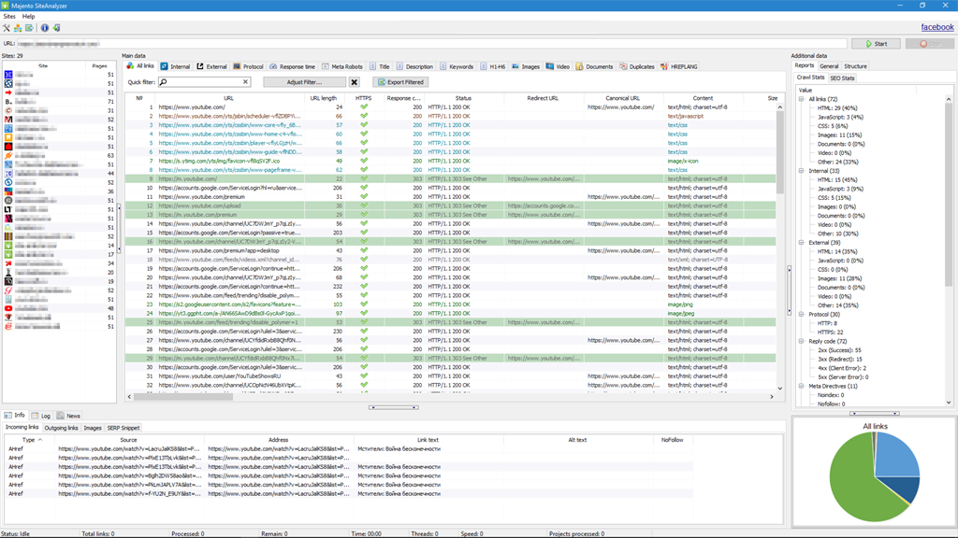958x538 pixels.
Task: Collapse the All links tree node
Action: 802,99
